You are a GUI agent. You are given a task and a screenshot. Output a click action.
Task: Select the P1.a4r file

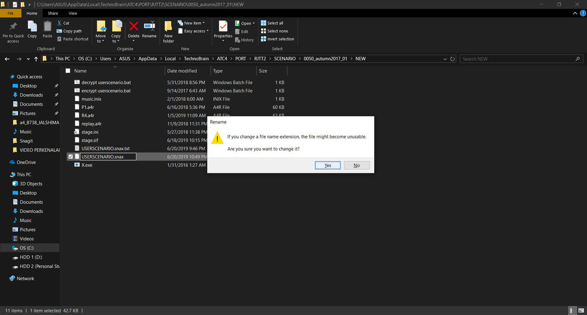pos(88,107)
